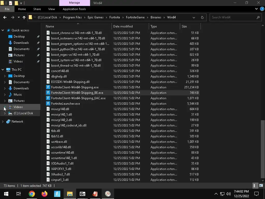Image resolution: width=265 pixels, height=199 pixels.
Task: Navigate to Binaries in address bar
Action: tap(156, 17)
